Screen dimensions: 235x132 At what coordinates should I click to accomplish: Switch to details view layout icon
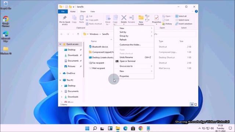tap(192, 104)
